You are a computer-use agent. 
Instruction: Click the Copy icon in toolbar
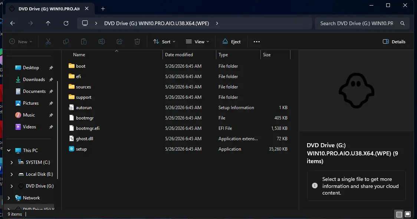[66, 42]
